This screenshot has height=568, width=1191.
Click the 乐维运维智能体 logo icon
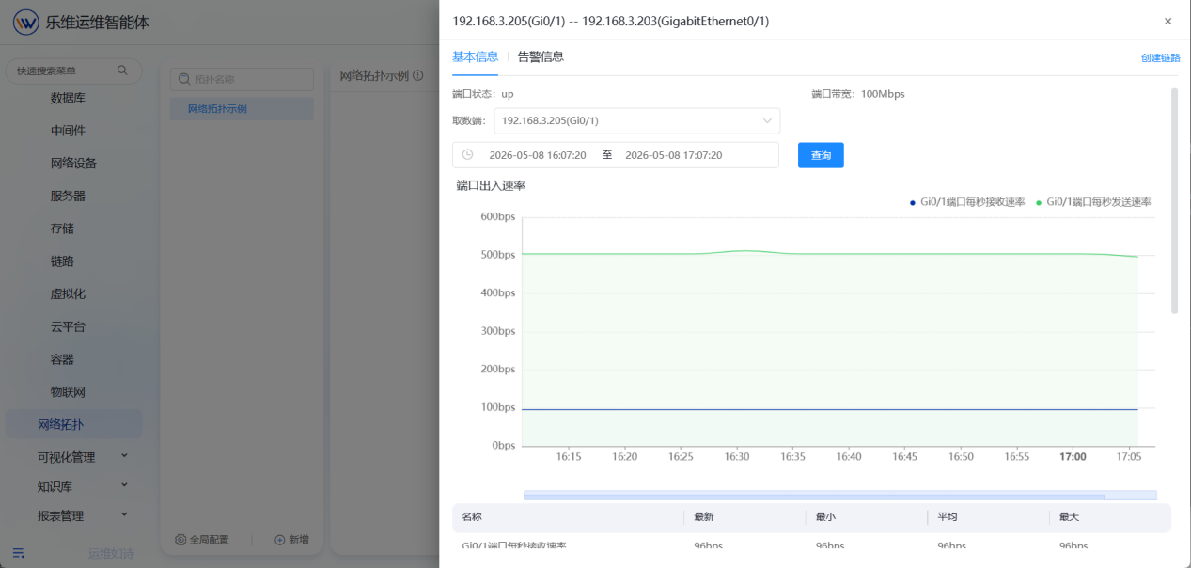[25, 22]
